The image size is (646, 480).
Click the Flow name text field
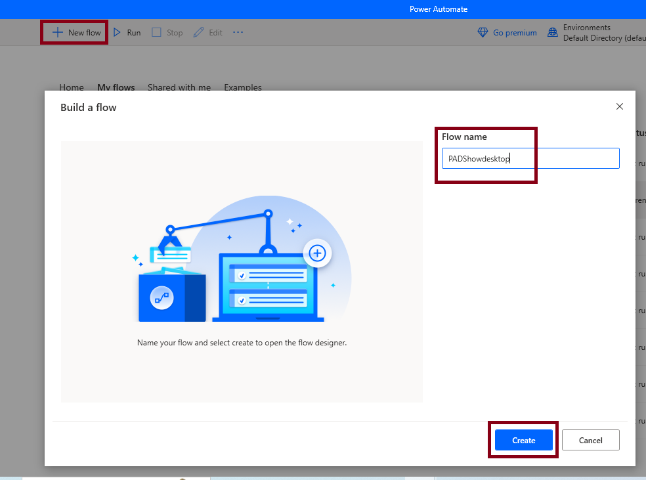[530, 158]
